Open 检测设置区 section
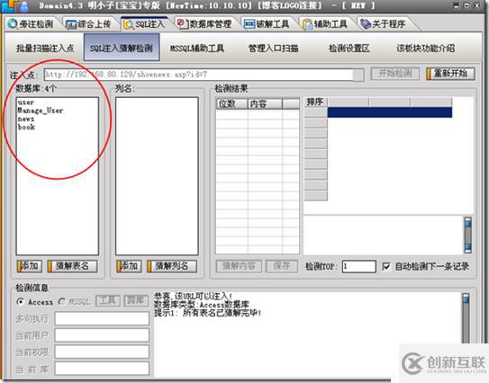This screenshot has width=489, height=383. coord(349,49)
